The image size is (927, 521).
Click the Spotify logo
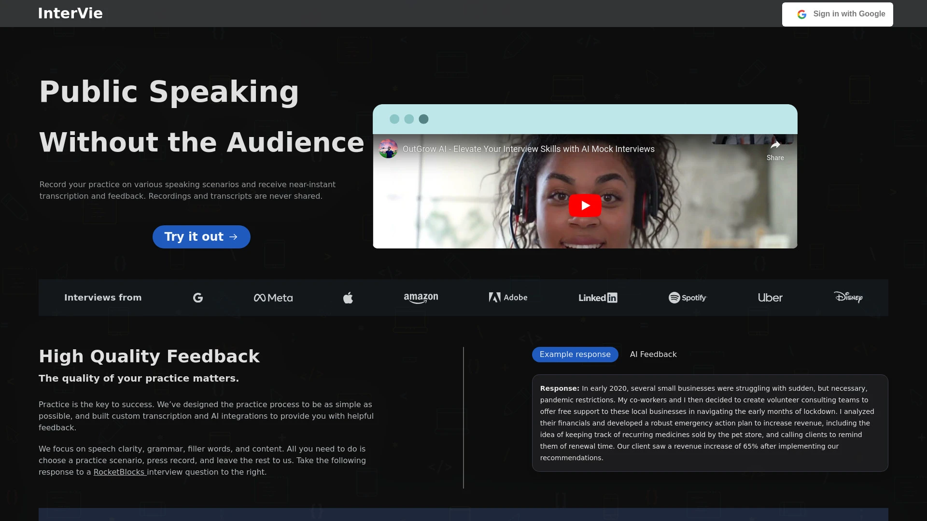[688, 298]
